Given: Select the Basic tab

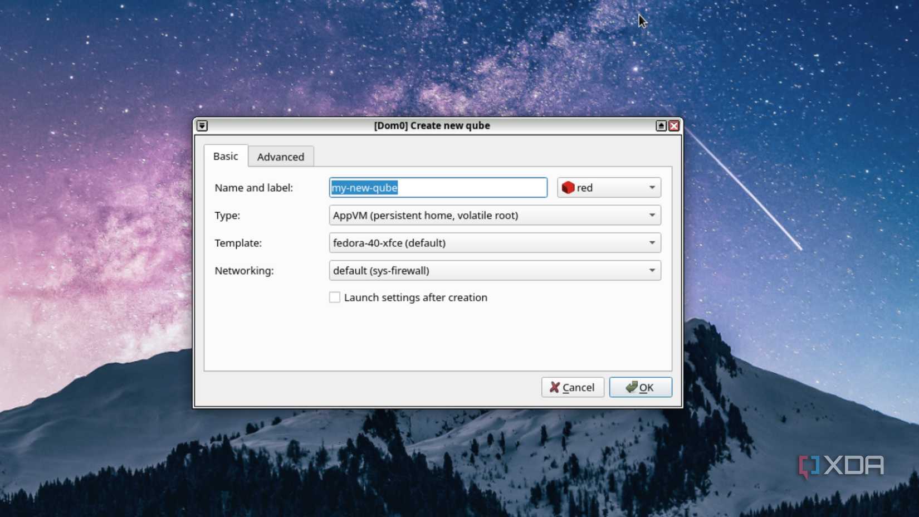Looking at the screenshot, I should (x=225, y=156).
